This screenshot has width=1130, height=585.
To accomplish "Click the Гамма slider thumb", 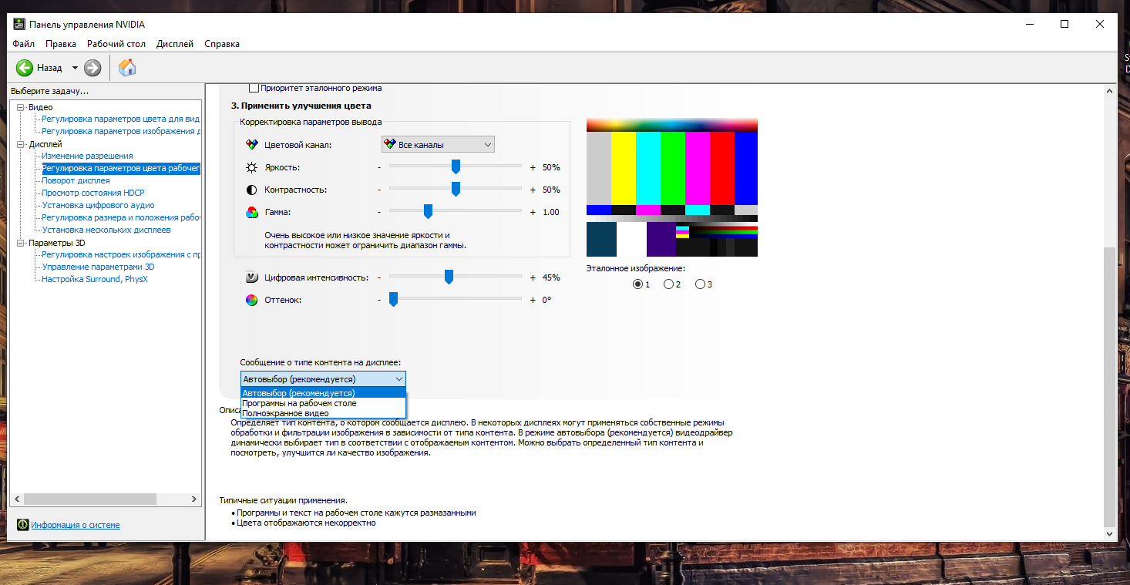I will pos(428,212).
